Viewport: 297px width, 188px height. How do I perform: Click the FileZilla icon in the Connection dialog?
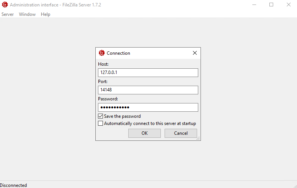click(x=101, y=53)
